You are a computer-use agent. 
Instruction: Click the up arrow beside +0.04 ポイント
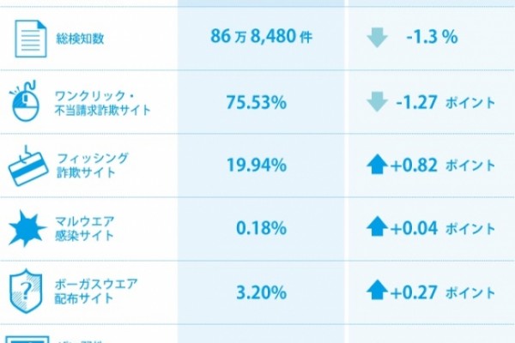(377, 226)
